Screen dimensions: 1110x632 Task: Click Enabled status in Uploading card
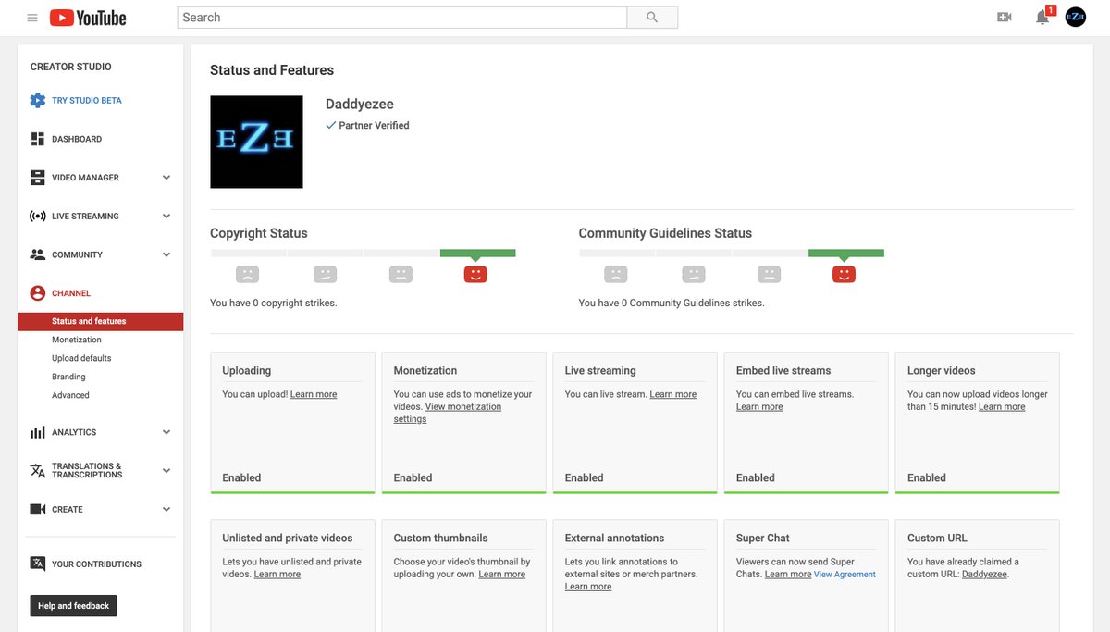[x=241, y=478]
